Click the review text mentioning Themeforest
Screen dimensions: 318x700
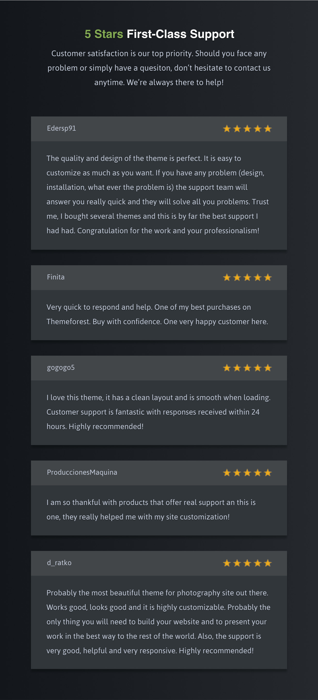(x=157, y=314)
